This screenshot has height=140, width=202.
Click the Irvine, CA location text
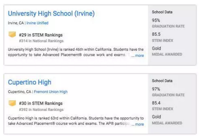point(16,23)
